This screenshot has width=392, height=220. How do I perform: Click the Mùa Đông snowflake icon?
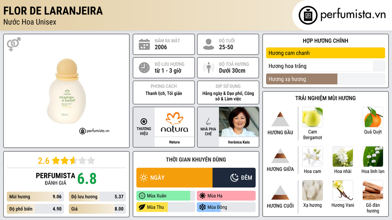(x=203, y=207)
